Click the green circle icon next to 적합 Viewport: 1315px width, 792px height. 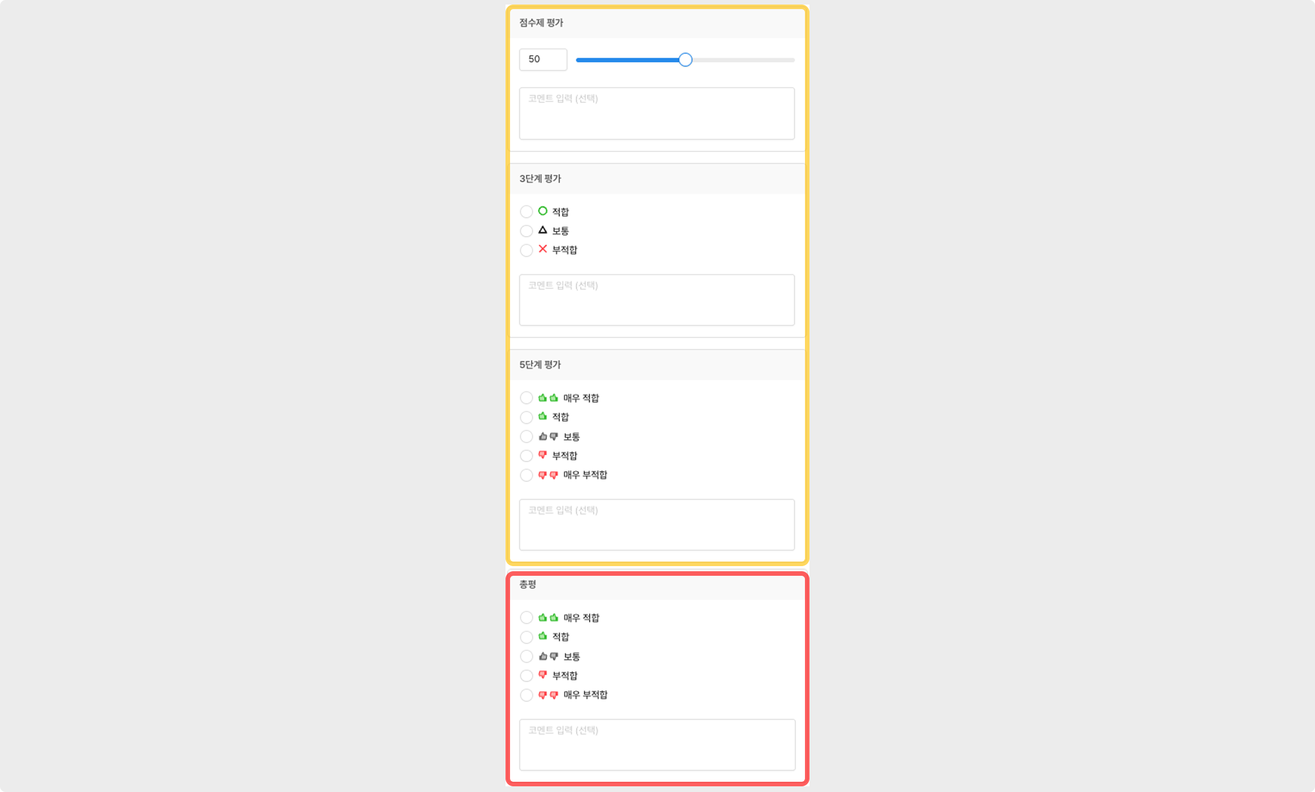[x=543, y=211]
